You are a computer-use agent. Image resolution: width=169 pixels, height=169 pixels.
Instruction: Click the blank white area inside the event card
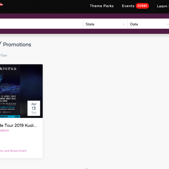click(21, 141)
